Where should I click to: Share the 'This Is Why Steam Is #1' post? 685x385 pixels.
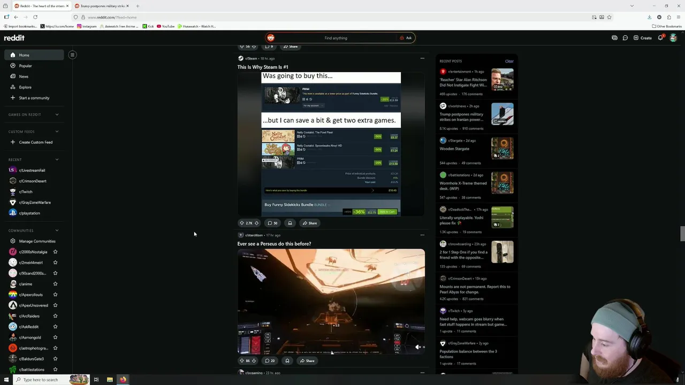pos(309,223)
